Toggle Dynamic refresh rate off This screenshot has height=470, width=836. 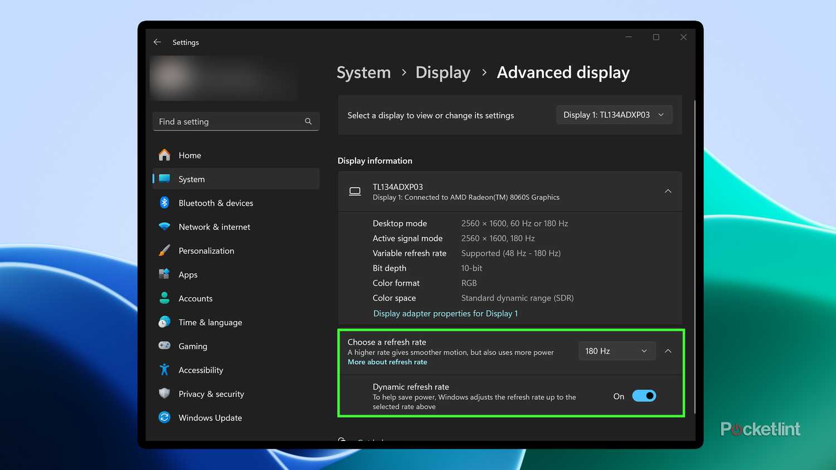coord(644,395)
